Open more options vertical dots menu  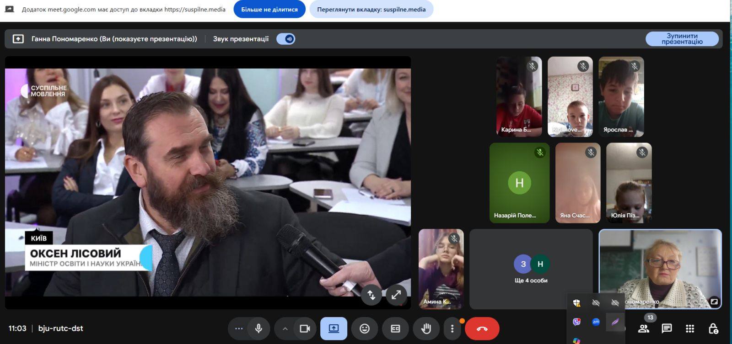coord(452,328)
